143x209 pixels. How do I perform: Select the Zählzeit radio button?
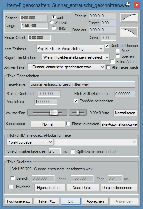pos(52,22)
